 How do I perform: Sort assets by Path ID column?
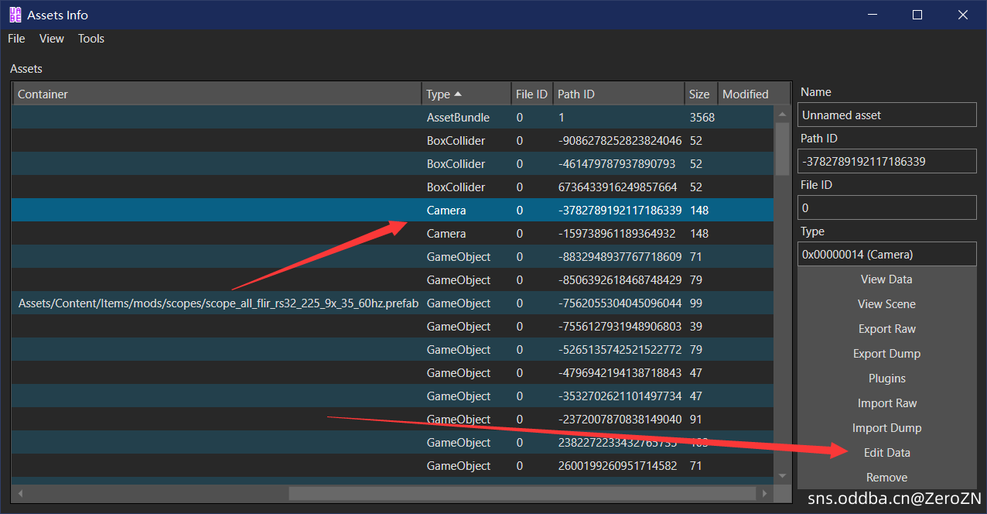click(x=617, y=94)
